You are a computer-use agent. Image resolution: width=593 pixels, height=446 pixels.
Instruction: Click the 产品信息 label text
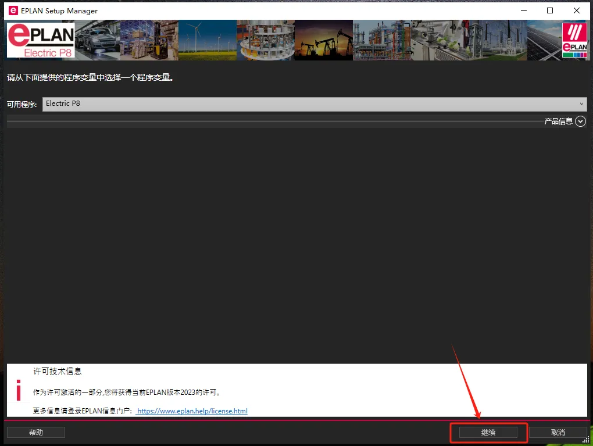(558, 122)
